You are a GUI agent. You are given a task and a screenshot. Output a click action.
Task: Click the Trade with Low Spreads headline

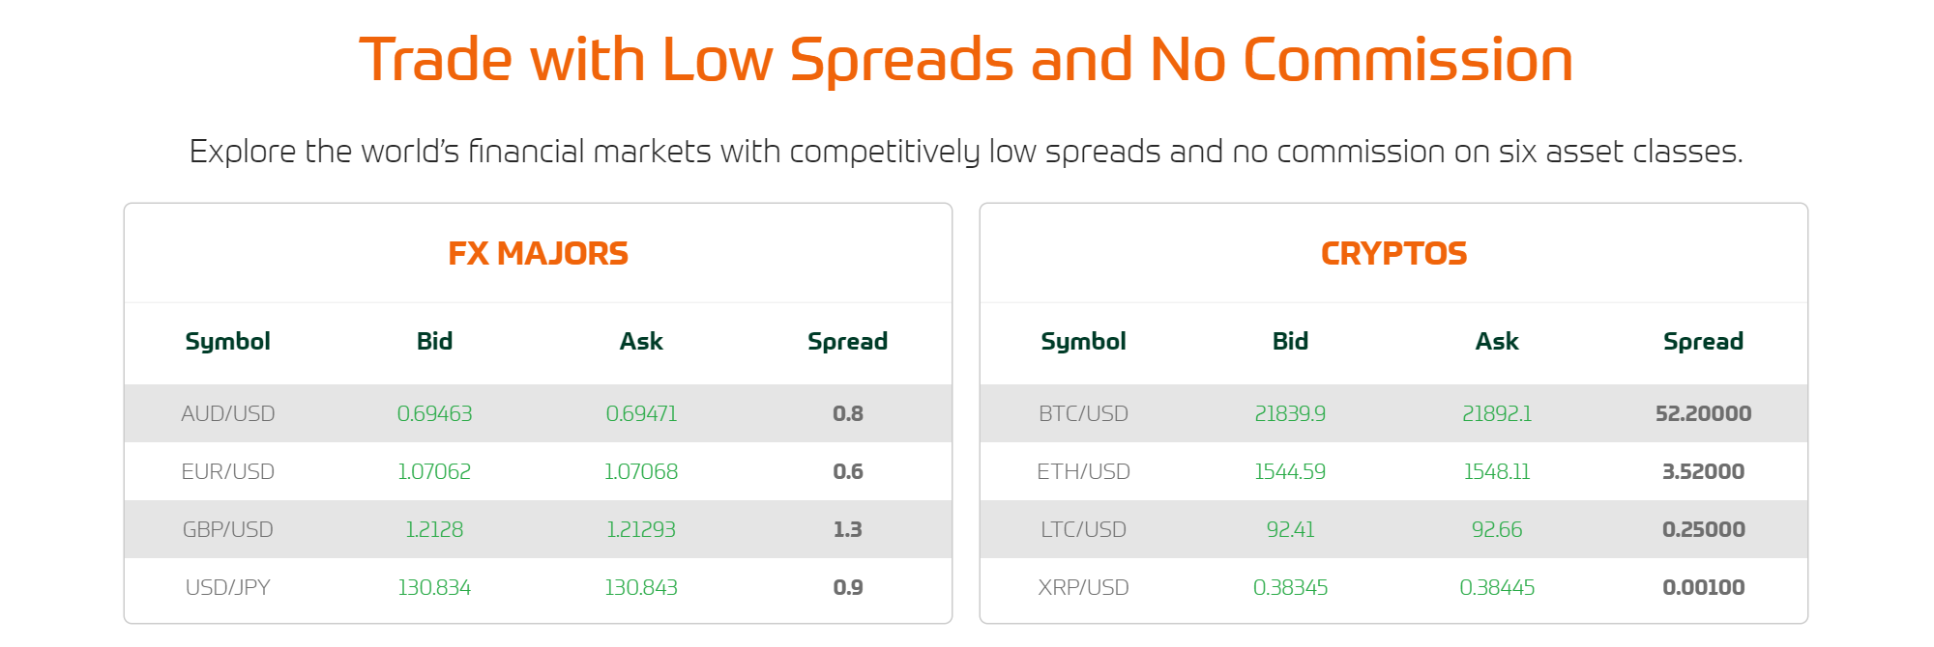click(x=966, y=60)
